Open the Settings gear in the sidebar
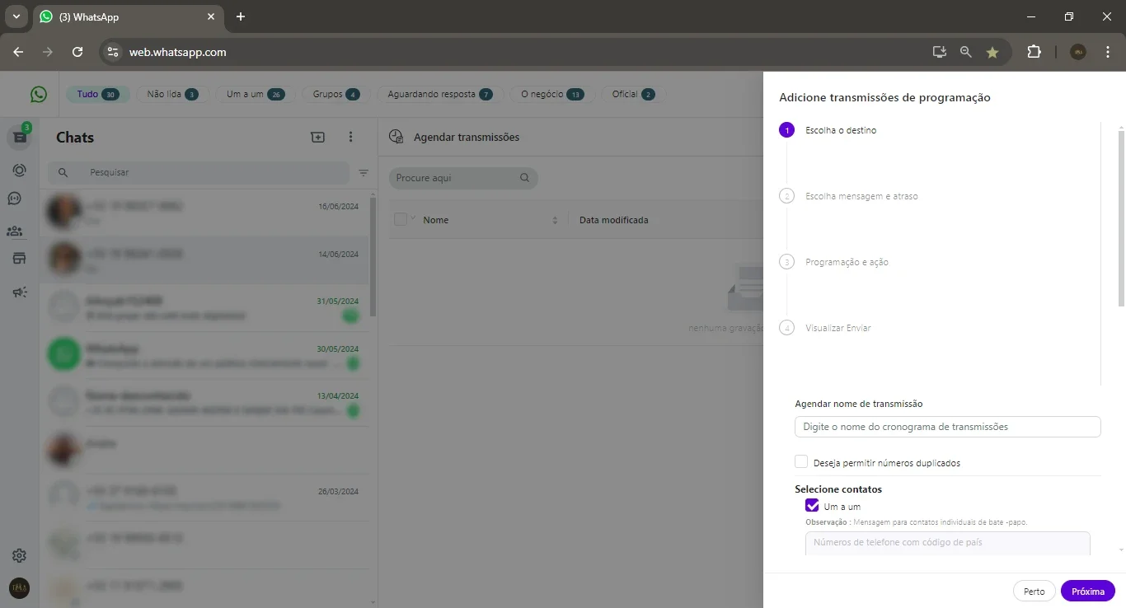This screenshot has height=608, width=1126. point(20,555)
